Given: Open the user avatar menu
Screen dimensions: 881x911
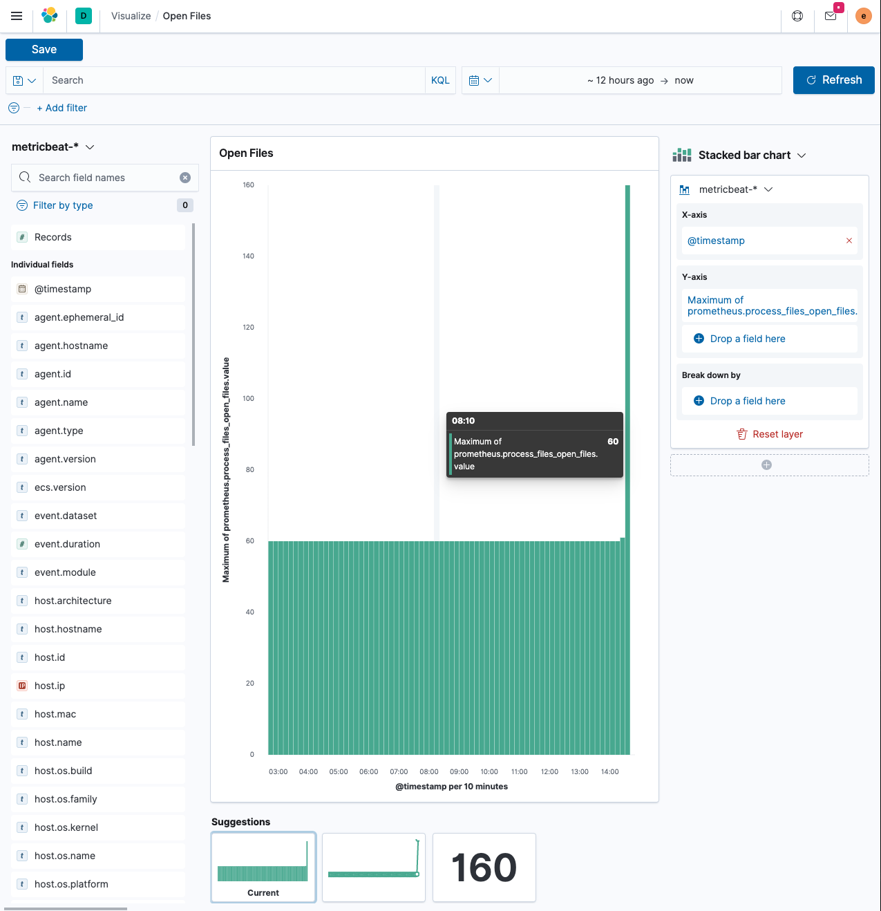Looking at the screenshot, I should tap(863, 16).
